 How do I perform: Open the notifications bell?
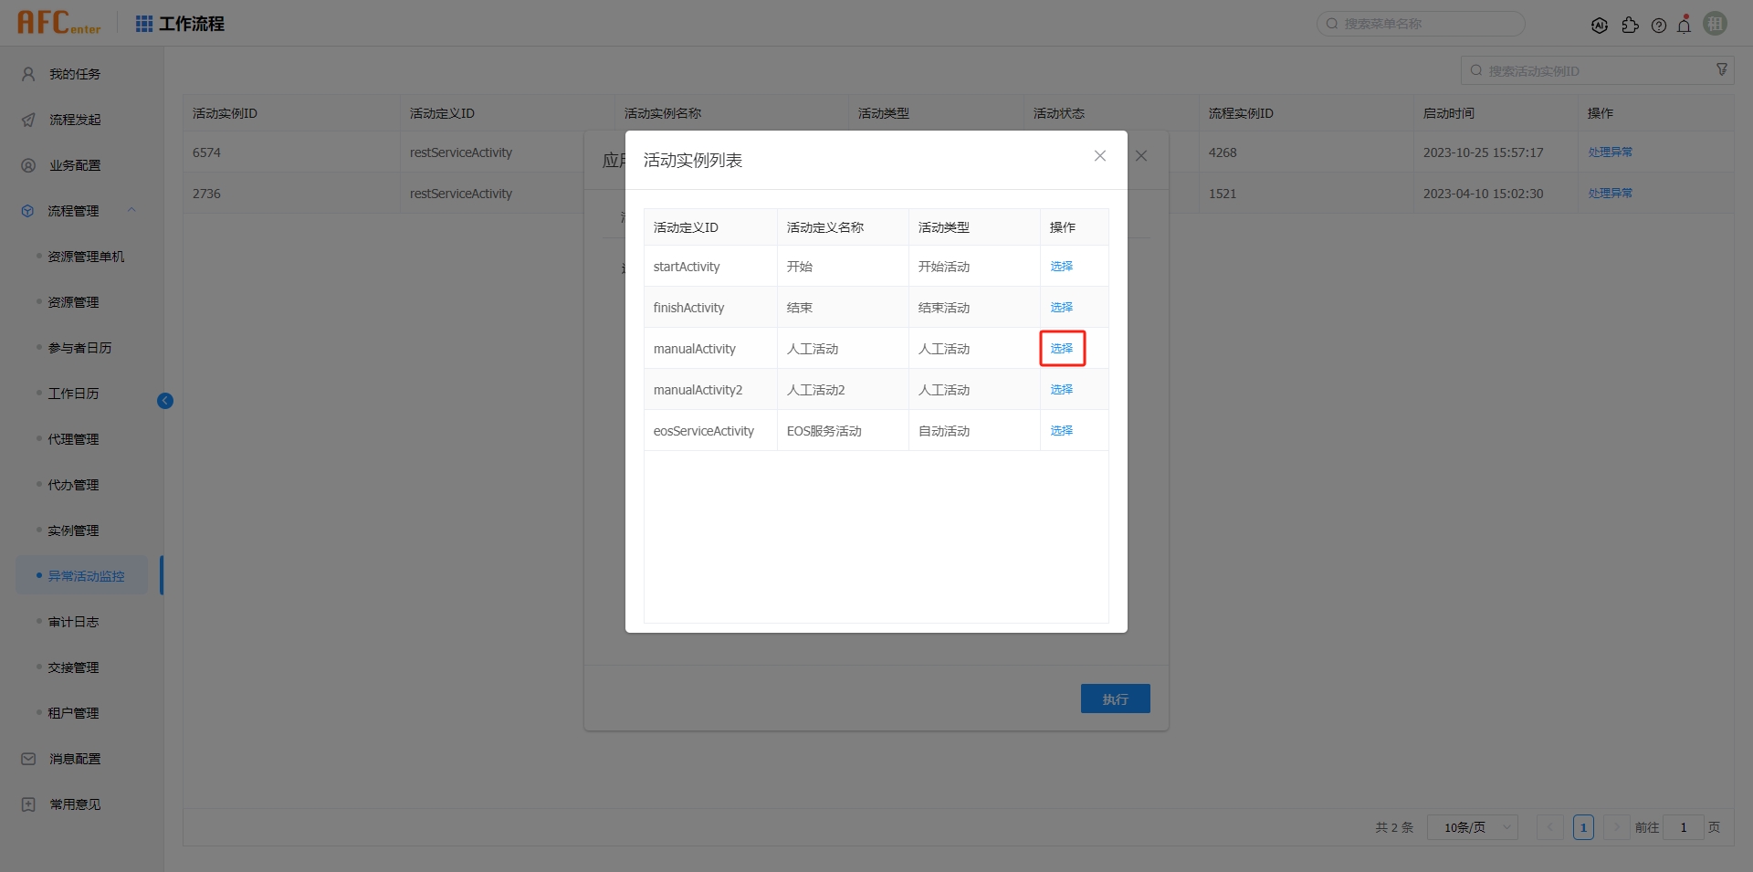click(1685, 26)
